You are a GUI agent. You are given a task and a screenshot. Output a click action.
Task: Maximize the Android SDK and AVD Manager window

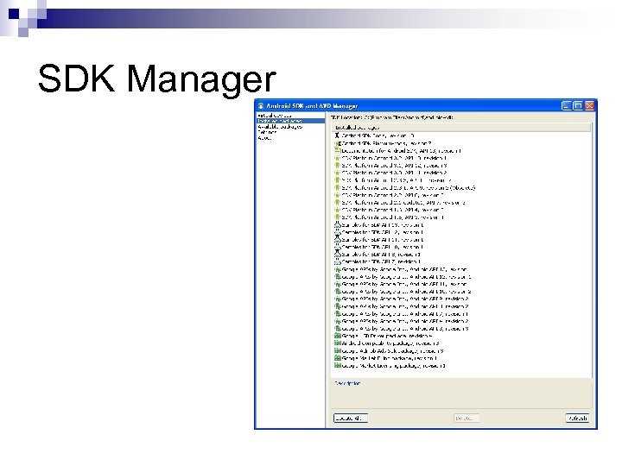tap(578, 105)
